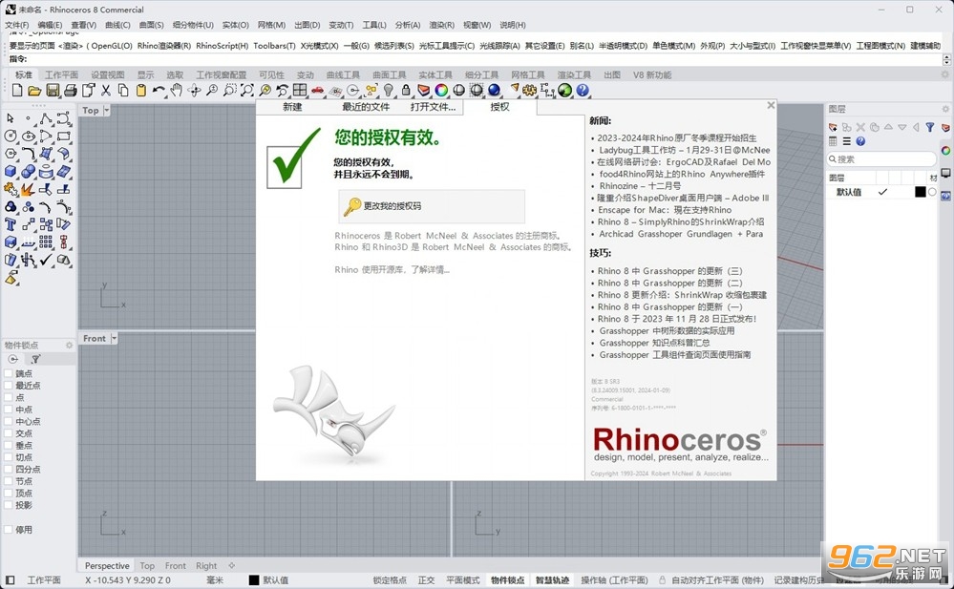This screenshot has width=954, height=589.
Task: Click the Open file folder icon
Action: coord(34,91)
